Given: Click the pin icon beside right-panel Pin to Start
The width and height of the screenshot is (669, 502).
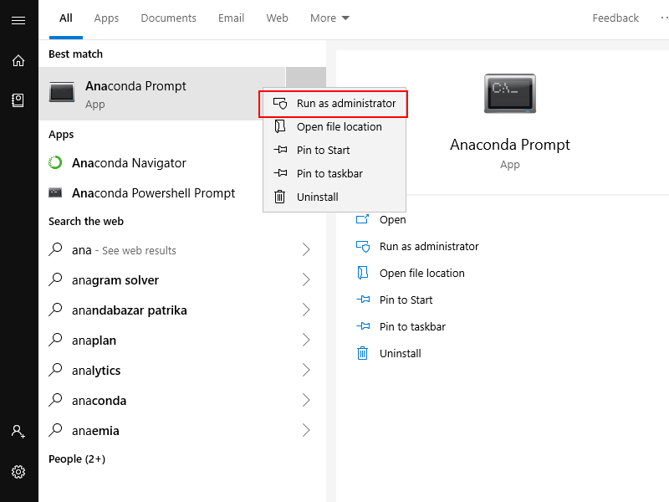Looking at the screenshot, I should pyautogui.click(x=363, y=300).
